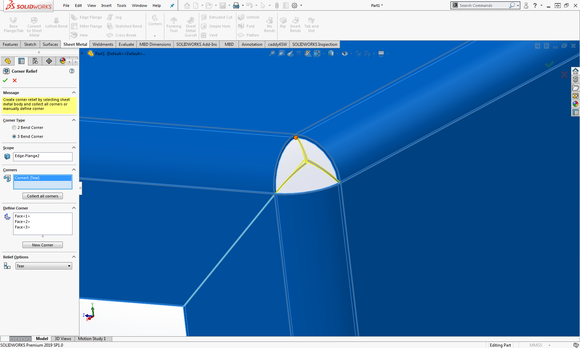The width and height of the screenshot is (580, 348).
Task: Click the Collect all corners button
Action: [42, 196]
